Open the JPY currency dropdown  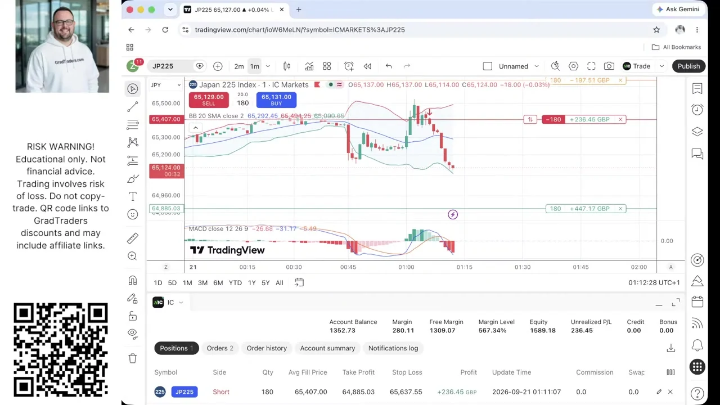165,85
